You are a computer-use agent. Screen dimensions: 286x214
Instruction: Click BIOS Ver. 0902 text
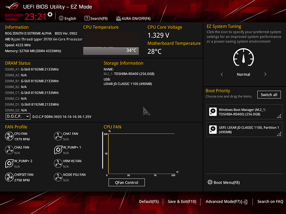(66, 33)
